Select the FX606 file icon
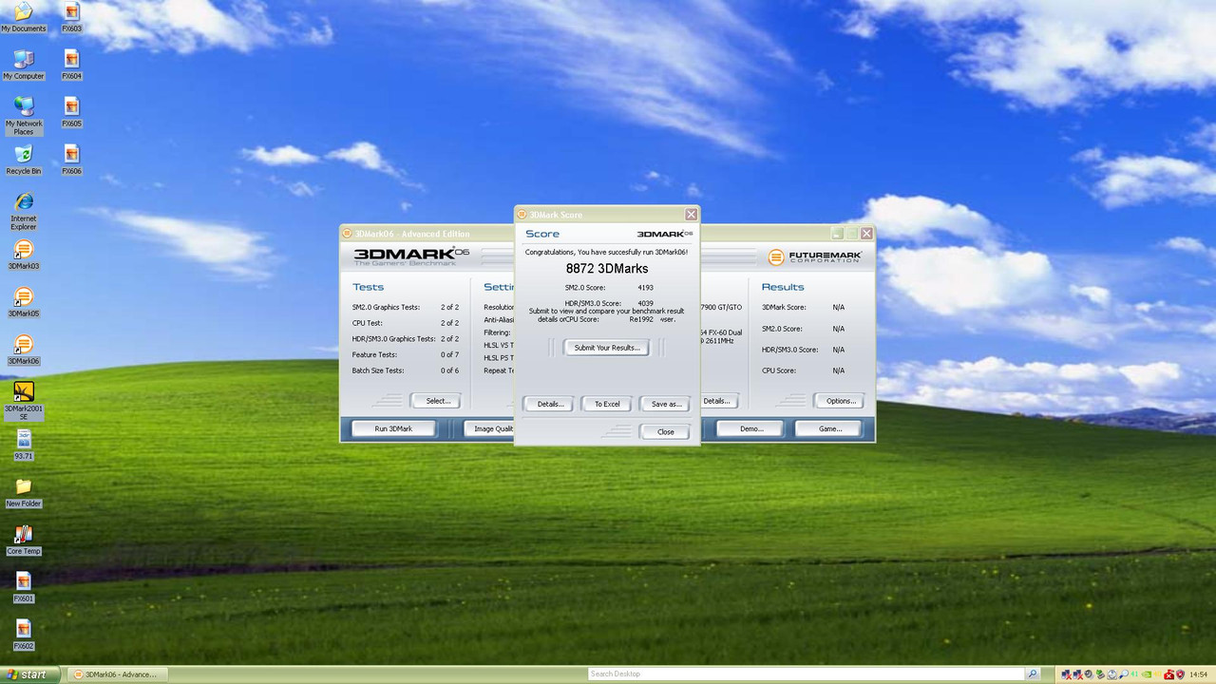Viewport: 1216px width, 684px height. click(72, 160)
